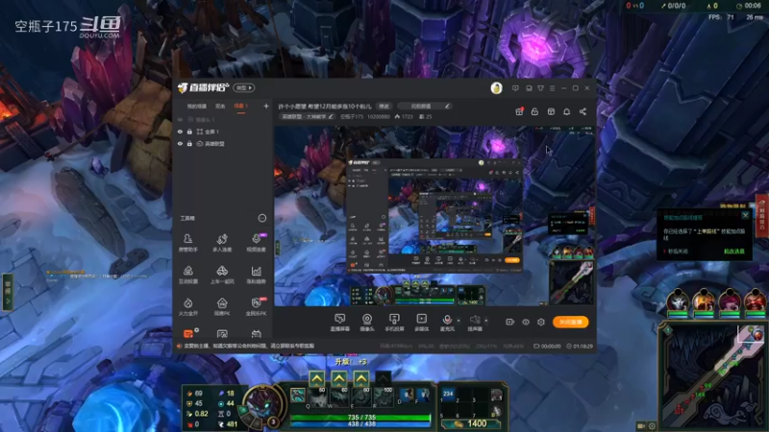
Task: Mute the 扬声器 speaker
Action: pos(474,323)
